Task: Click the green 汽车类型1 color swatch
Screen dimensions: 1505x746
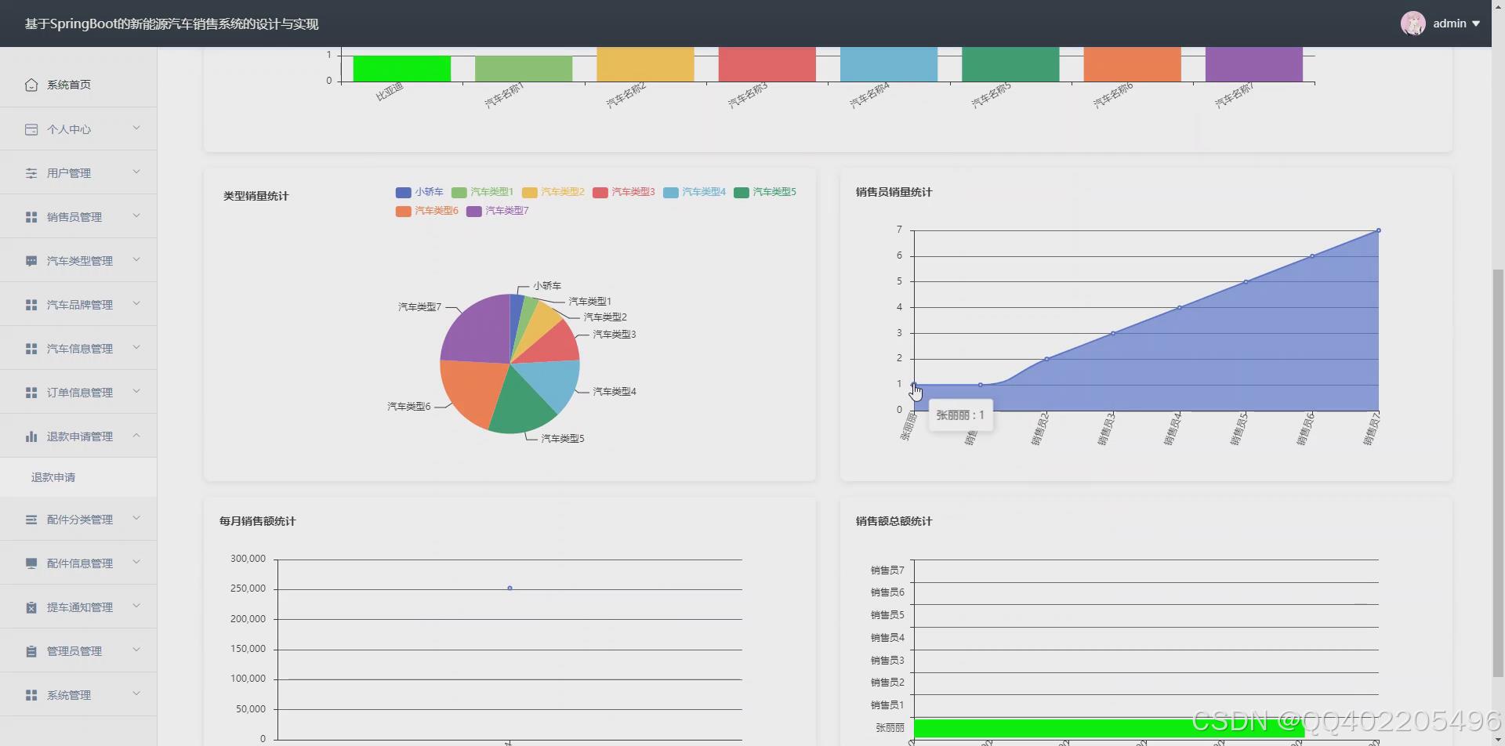Action: click(459, 192)
